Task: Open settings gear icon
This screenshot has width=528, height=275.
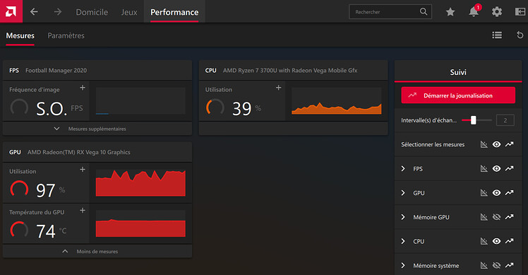Action: 497,12
